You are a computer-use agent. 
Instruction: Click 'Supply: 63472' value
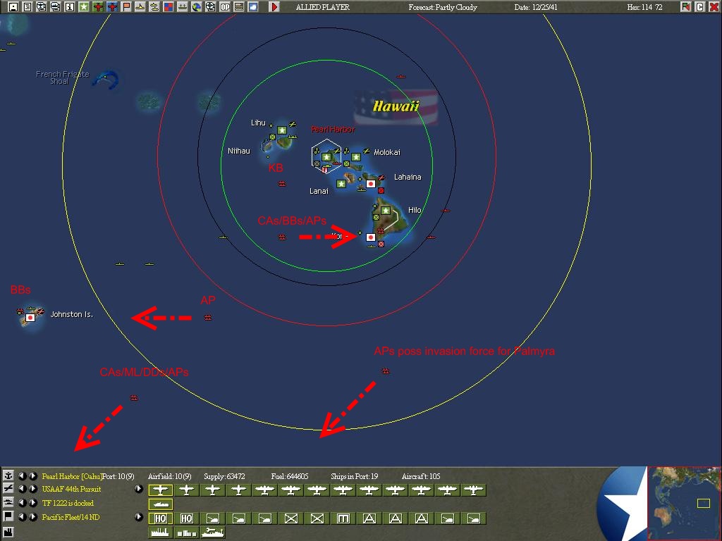click(224, 476)
